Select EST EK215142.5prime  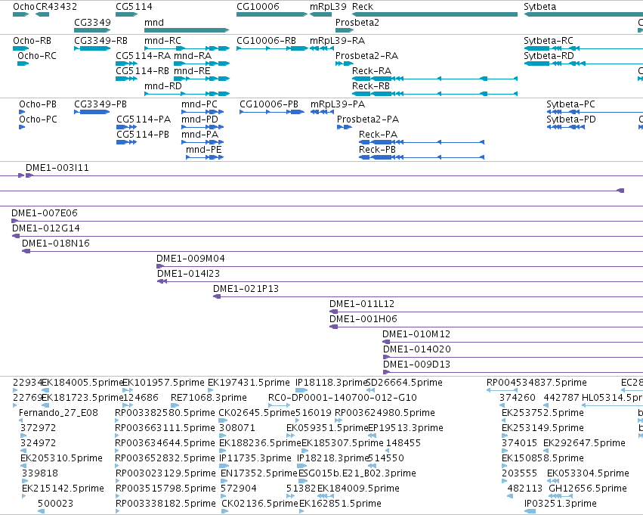pyautogui.click(x=23, y=497)
